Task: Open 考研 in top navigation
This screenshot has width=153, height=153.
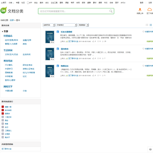Action: pos(72,3)
